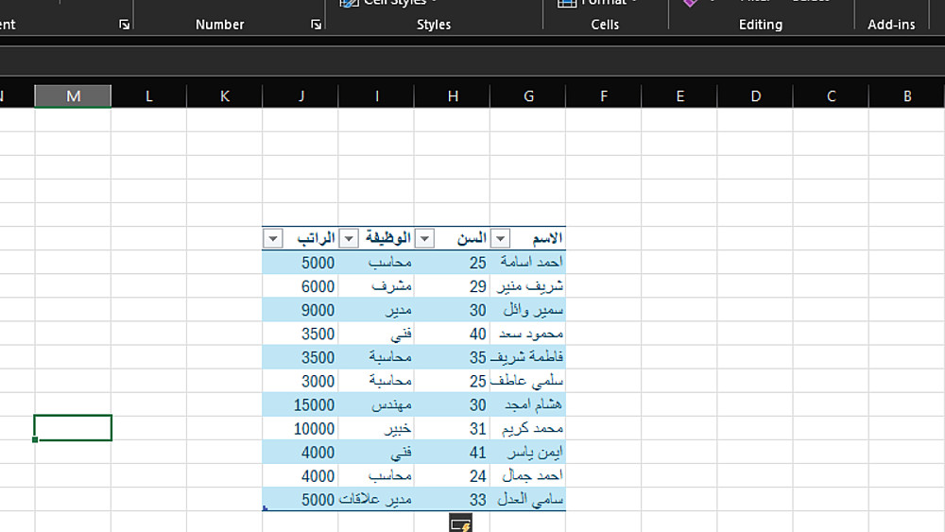Select the job cell مدير علاقات
The image size is (945, 532).
click(x=376, y=500)
